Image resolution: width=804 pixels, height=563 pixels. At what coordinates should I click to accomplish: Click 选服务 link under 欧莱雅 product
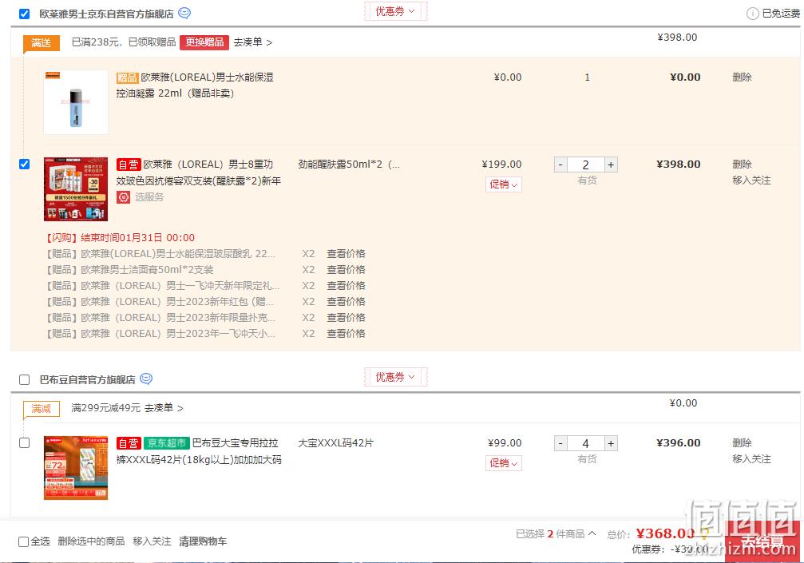tap(149, 197)
